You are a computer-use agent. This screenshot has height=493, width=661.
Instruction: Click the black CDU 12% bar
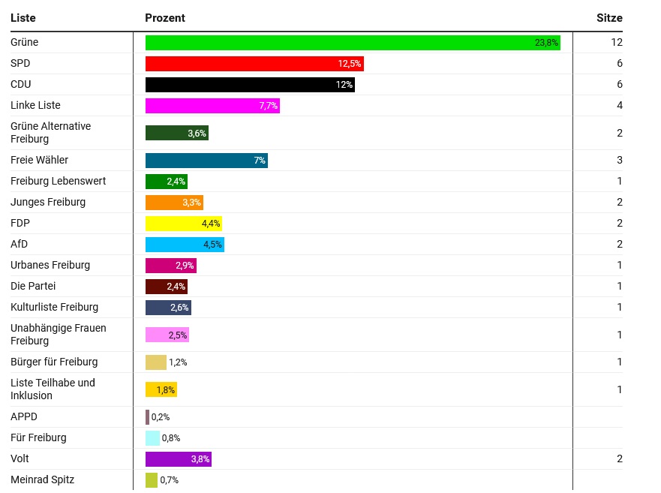(250, 85)
